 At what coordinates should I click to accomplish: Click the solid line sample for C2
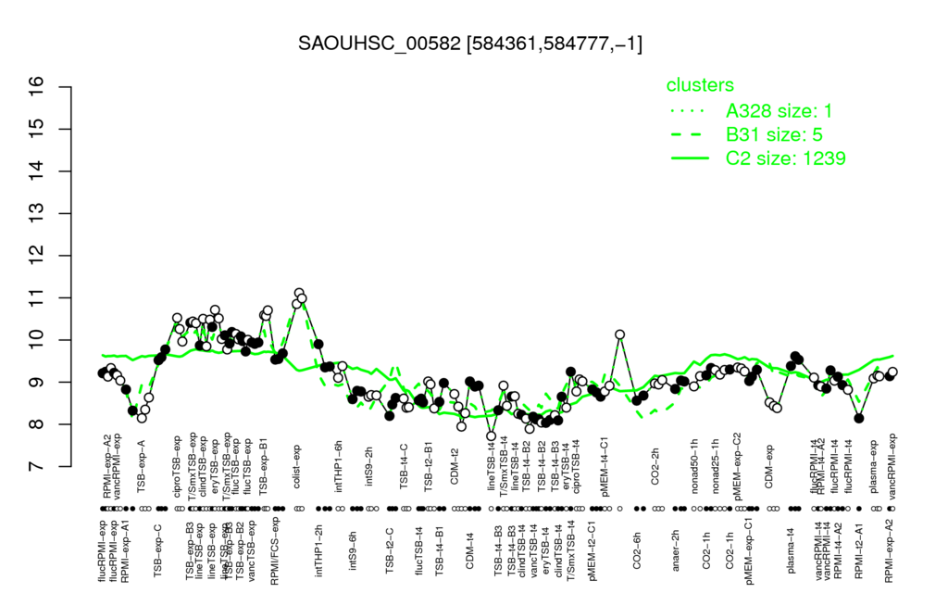coord(690,158)
